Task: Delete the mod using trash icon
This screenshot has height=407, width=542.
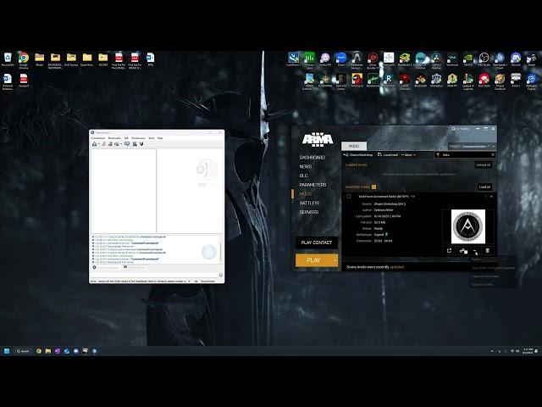Action: click(488, 250)
